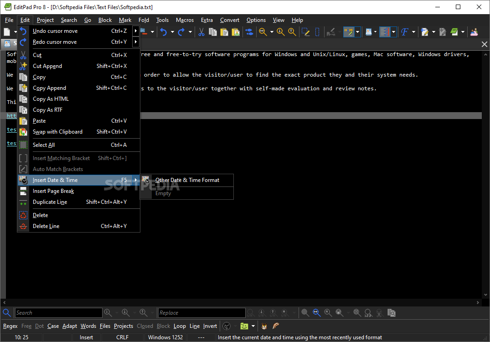This screenshot has height=342, width=490.
Task: Toggle the Line search option
Action: (195, 326)
